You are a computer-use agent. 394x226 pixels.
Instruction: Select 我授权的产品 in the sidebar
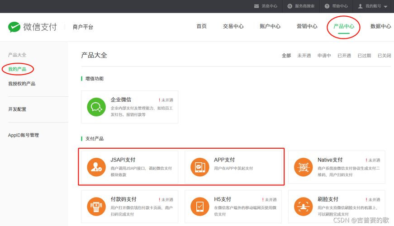pos(22,84)
